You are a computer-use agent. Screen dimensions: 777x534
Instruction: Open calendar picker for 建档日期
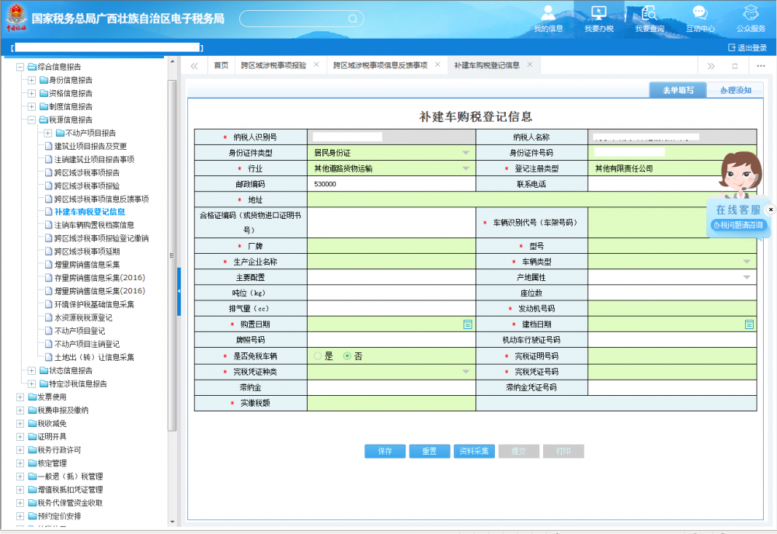(749, 324)
